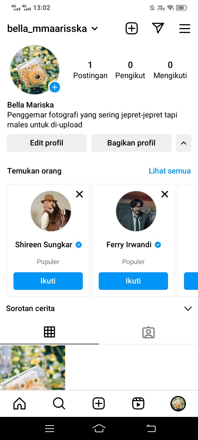Open the hamburger options menu
The image size is (198, 440).
(185, 28)
